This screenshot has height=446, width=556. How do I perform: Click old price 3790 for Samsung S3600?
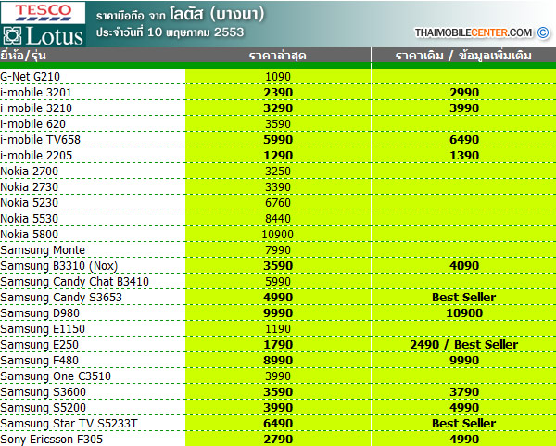click(x=464, y=392)
